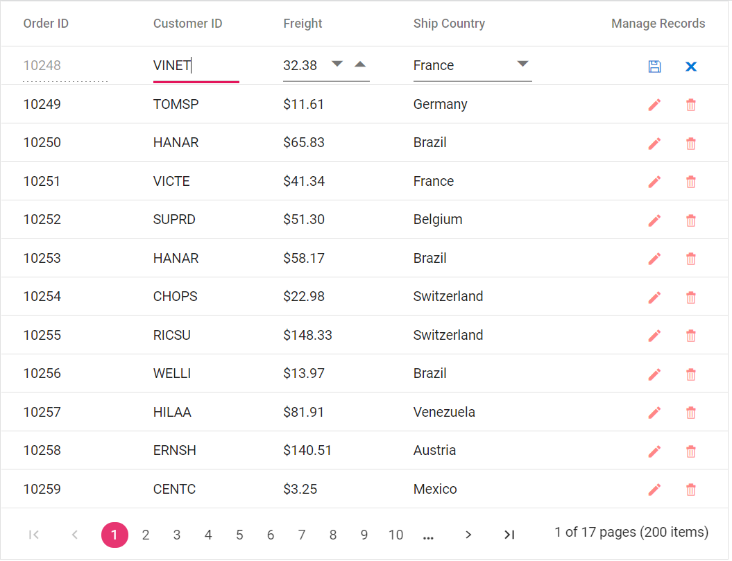Remove order 10259 with trash icon
732x561 pixels.
[x=691, y=490]
